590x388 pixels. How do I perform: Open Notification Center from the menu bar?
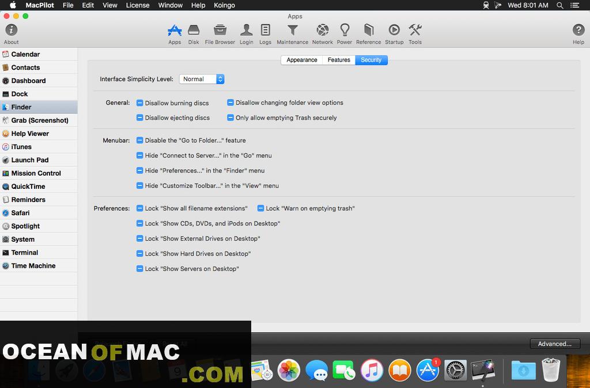575,5
